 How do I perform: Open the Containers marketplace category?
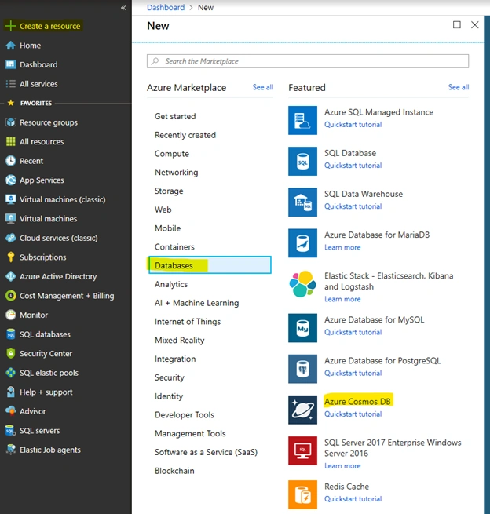174,247
